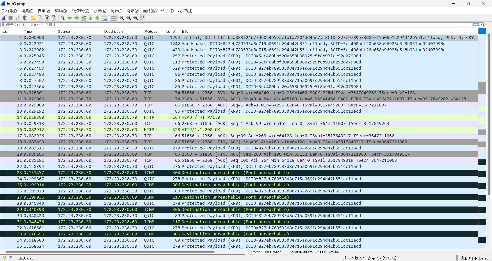Image resolution: width=492 pixels, height=261 pixels.
Task: Close this capture file
Action: click(x=47, y=18)
